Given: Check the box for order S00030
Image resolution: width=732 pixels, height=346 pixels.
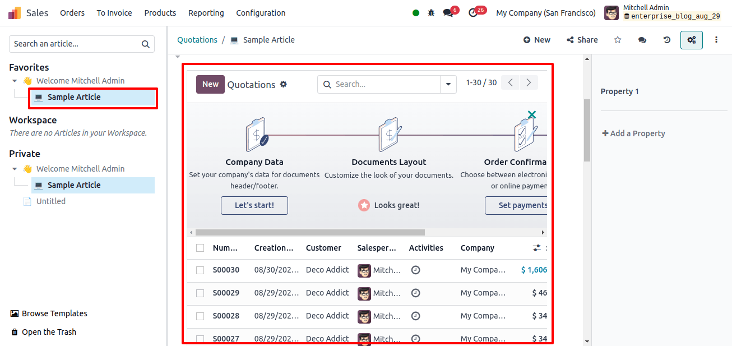Looking at the screenshot, I should click(200, 270).
